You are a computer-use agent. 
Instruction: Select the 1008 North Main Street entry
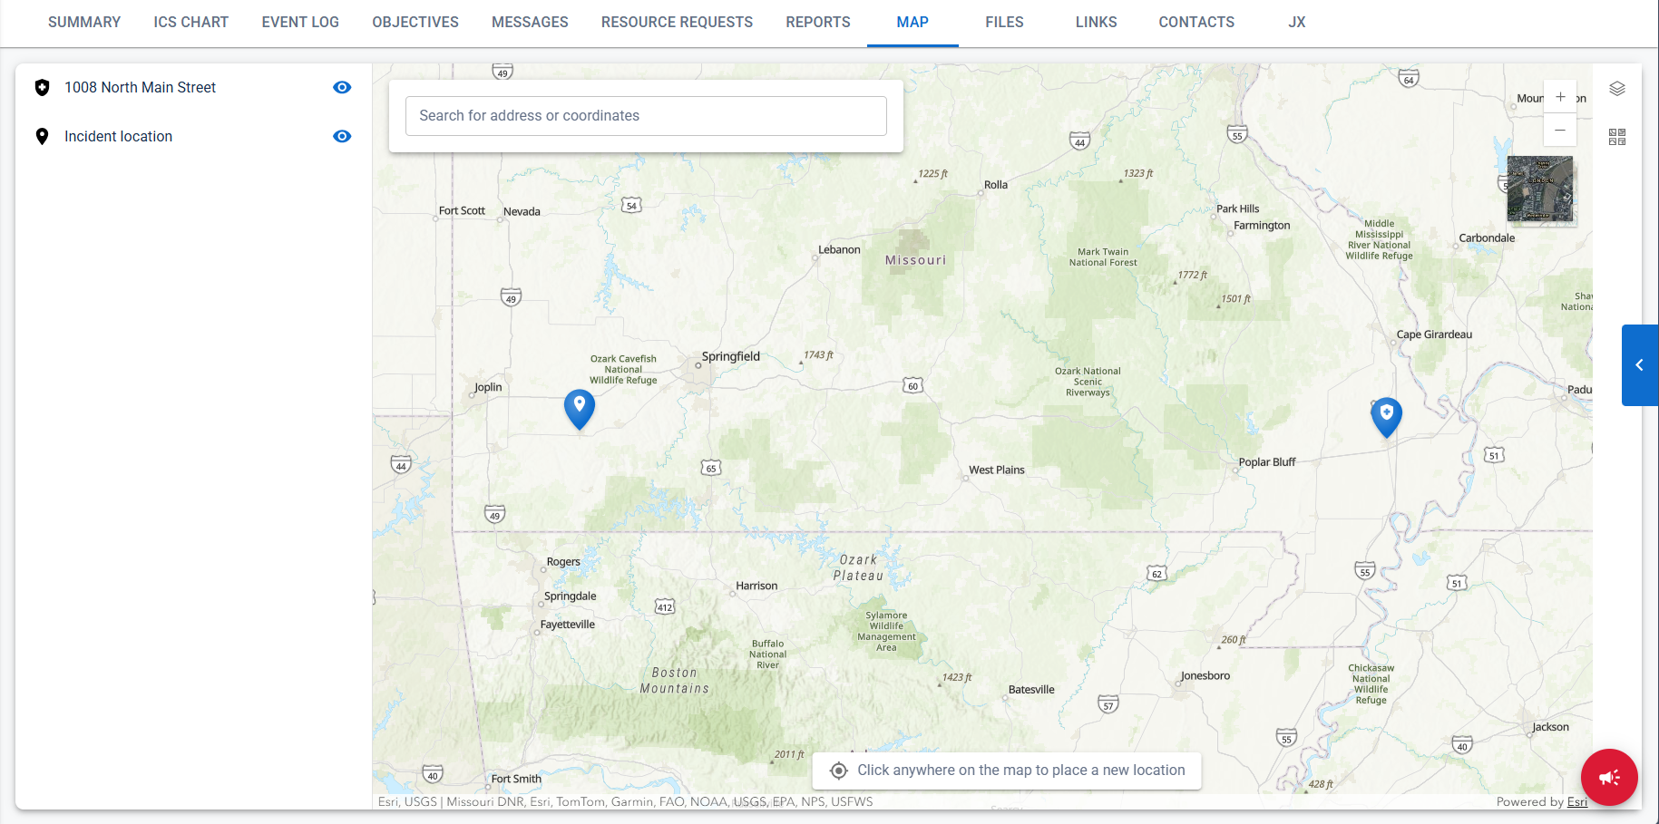point(140,88)
